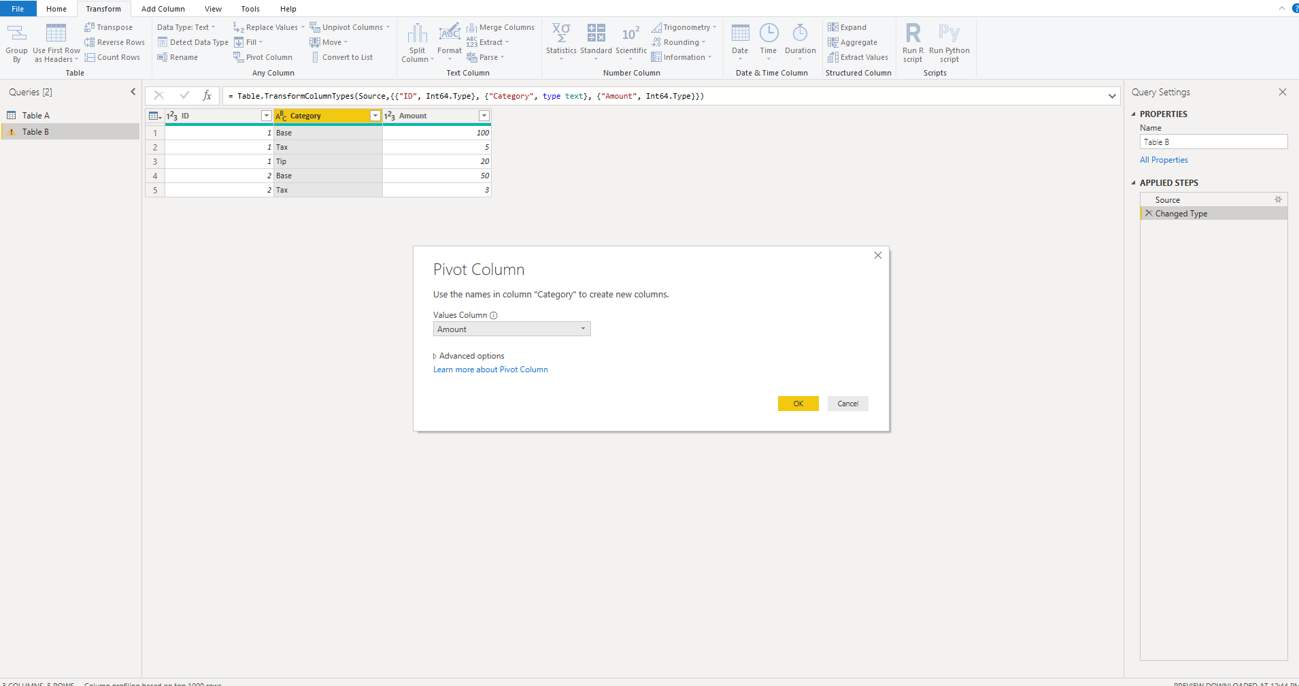Click the Run Python script icon

pos(949,33)
